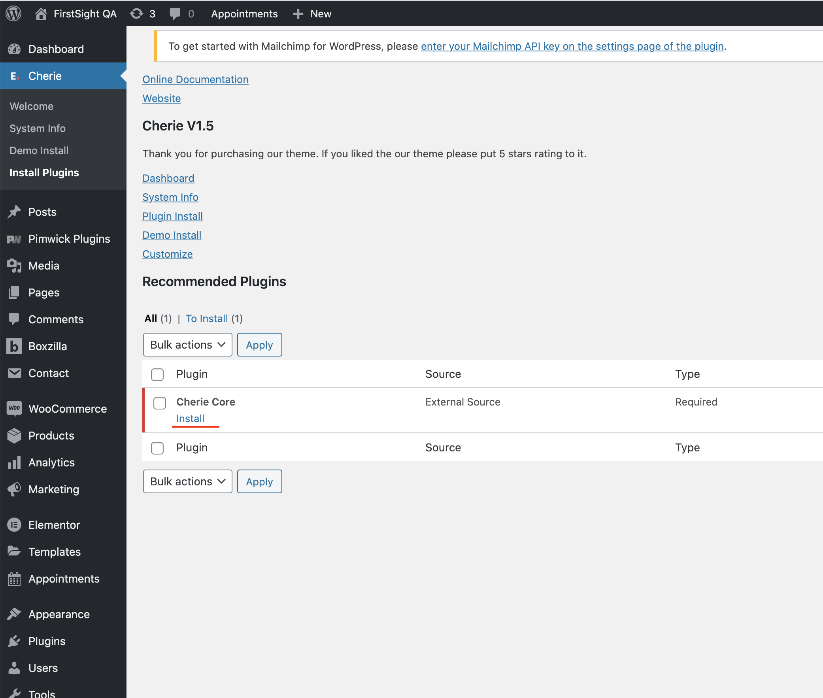823x698 pixels.
Task: Click the Appointments calendar icon in sidebar
Action: pos(14,579)
